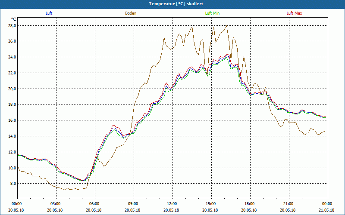Click the 28,0 y-axis value

pos(13,26)
